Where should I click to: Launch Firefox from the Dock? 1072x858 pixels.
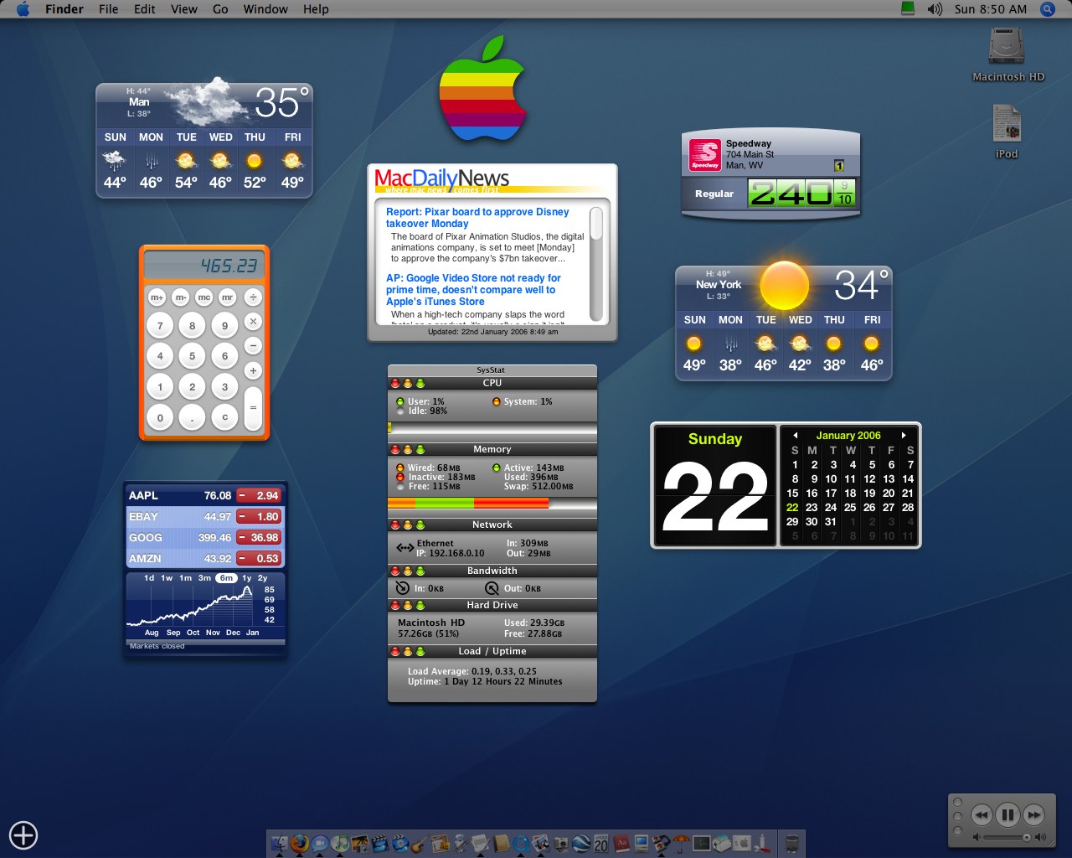click(x=299, y=844)
